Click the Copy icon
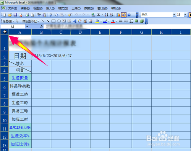191x151 pixels. point(57,15)
